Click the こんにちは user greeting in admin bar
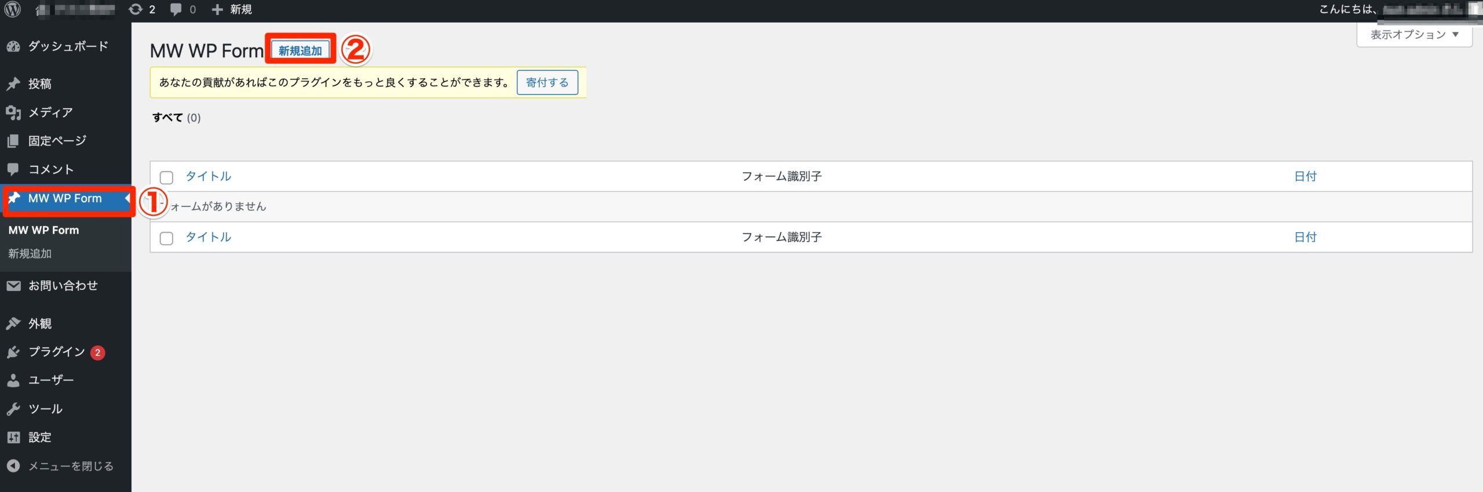1483x492 pixels. [1399, 9]
